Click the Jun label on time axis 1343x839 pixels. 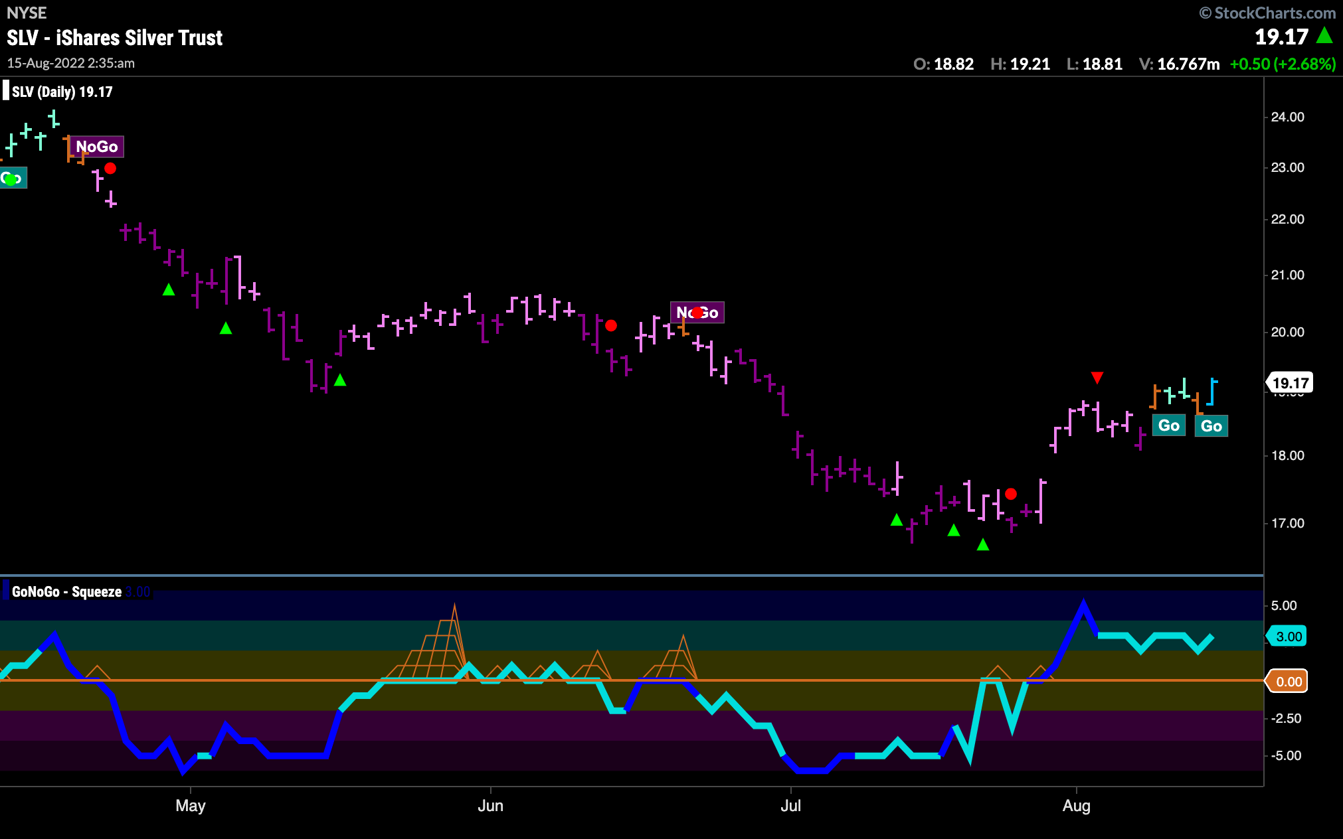coord(491,806)
